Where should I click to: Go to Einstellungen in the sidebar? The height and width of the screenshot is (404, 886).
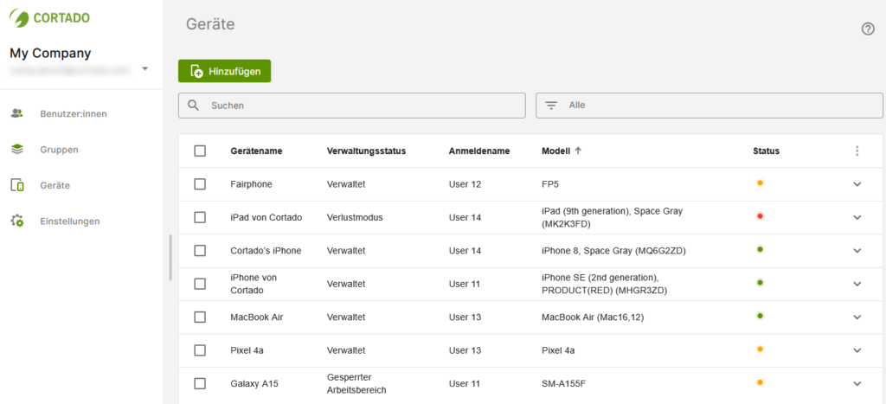pyautogui.click(x=69, y=221)
